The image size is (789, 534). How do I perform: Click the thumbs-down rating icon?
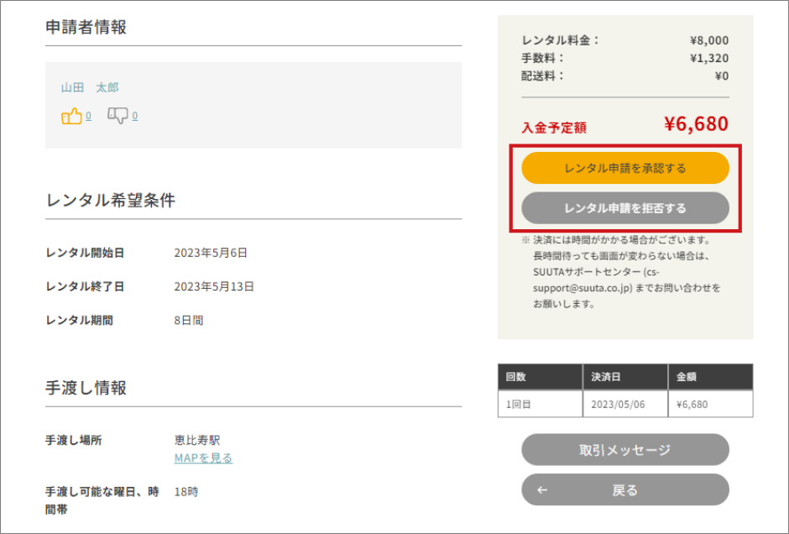[x=118, y=116]
